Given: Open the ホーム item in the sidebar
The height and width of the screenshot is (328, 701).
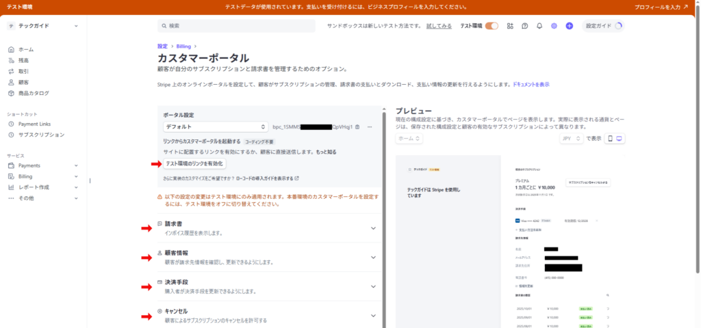Looking at the screenshot, I should (26, 49).
